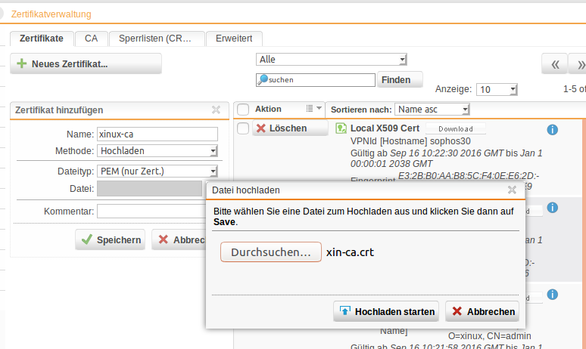Open the Dateityp dropdown
This screenshot has width=586, height=349.
click(x=157, y=171)
